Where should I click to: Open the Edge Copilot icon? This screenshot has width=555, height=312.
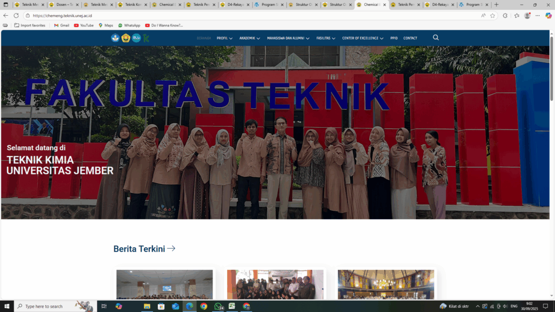[x=548, y=16]
